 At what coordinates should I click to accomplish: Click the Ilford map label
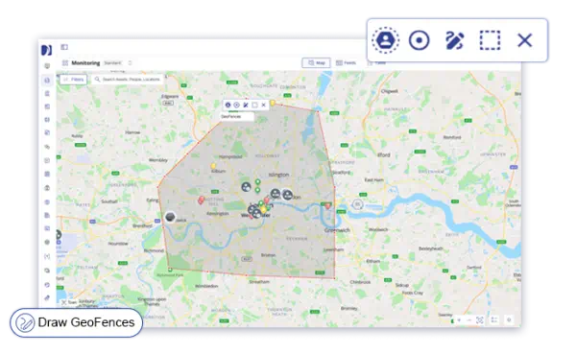(x=383, y=155)
